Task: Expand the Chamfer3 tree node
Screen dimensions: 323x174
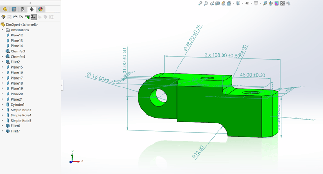Action: 2,51
